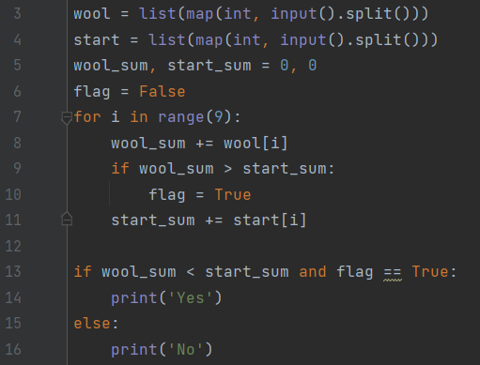
Task: Click line number 12 in gutter
Action: point(13,246)
